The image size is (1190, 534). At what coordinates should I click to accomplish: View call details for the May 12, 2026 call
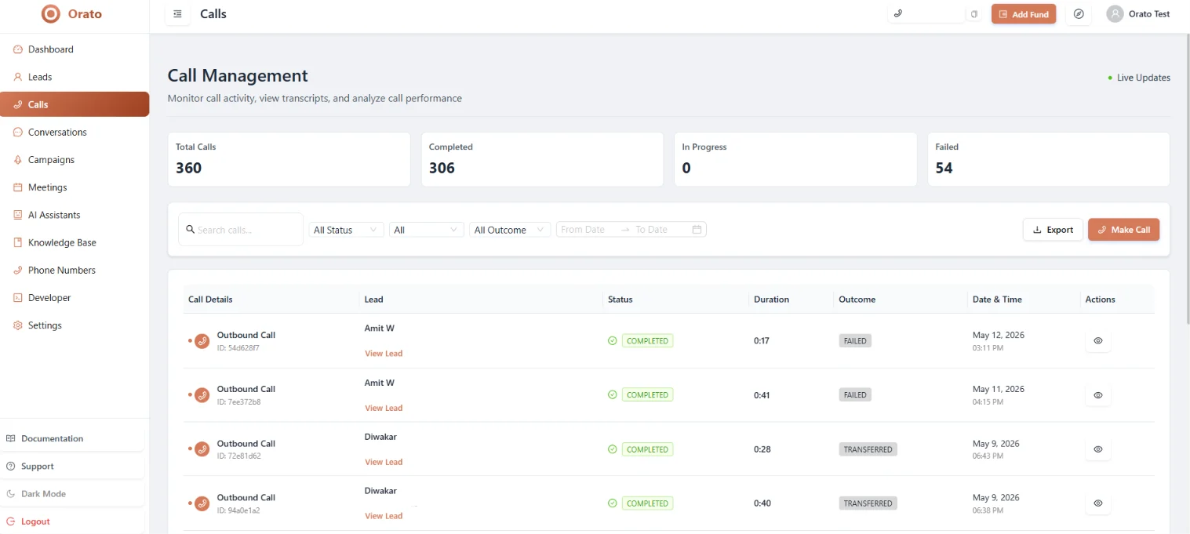point(1098,341)
